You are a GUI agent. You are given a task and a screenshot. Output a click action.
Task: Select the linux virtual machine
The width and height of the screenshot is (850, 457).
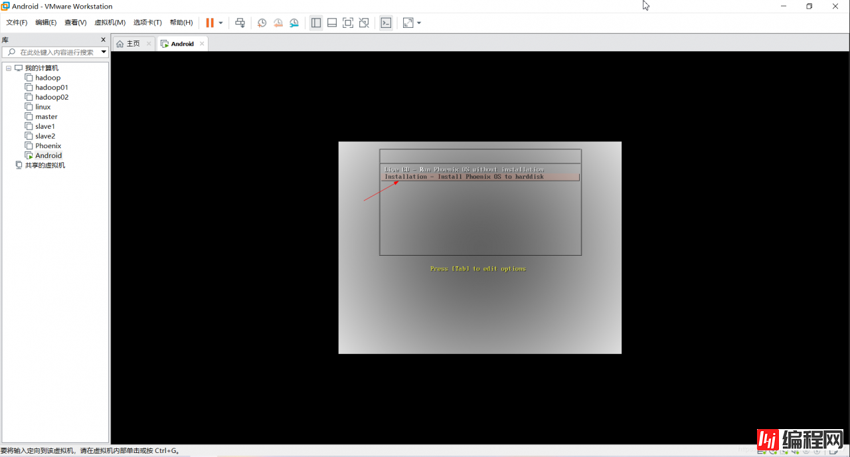click(x=43, y=107)
